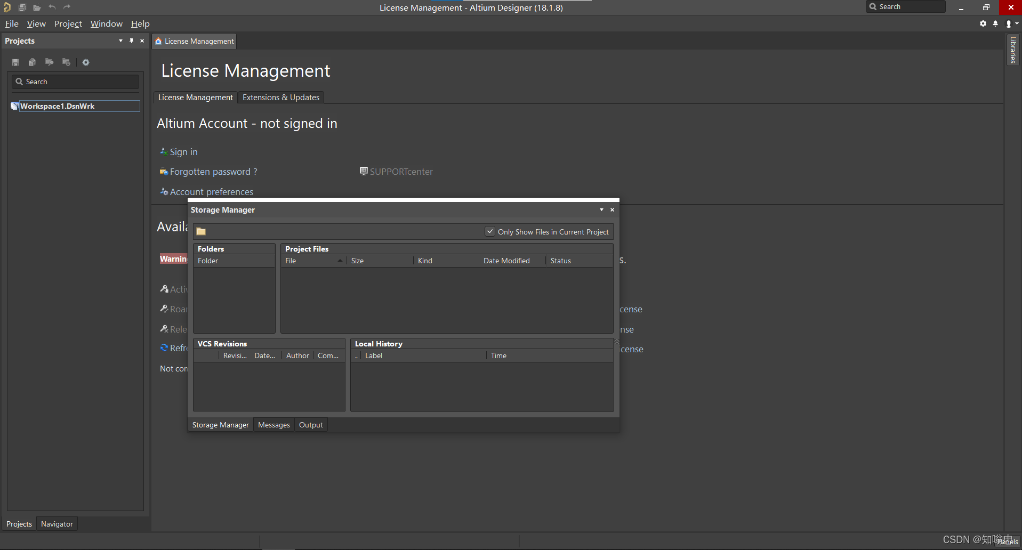Sort Project Files by Date Modified column

click(512, 261)
